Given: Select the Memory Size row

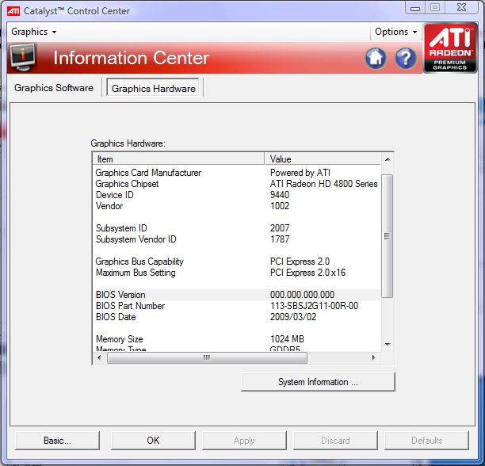Looking at the screenshot, I should point(237,339).
